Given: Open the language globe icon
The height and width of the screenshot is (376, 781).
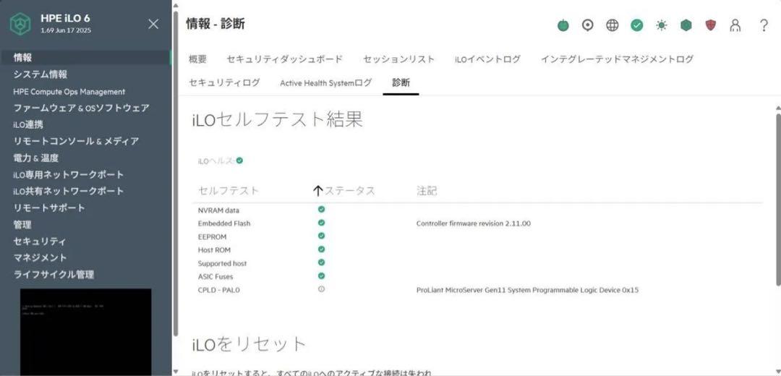Looking at the screenshot, I should coord(613,25).
